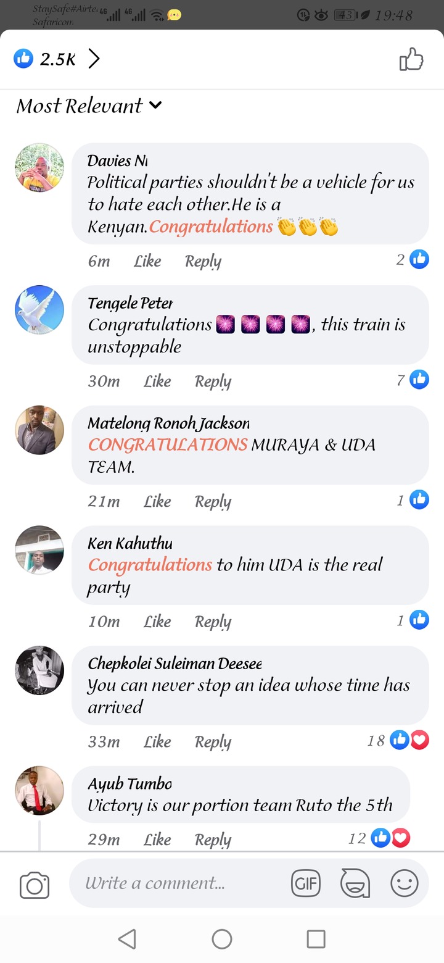Tap the Android recent apps square

[316, 939]
